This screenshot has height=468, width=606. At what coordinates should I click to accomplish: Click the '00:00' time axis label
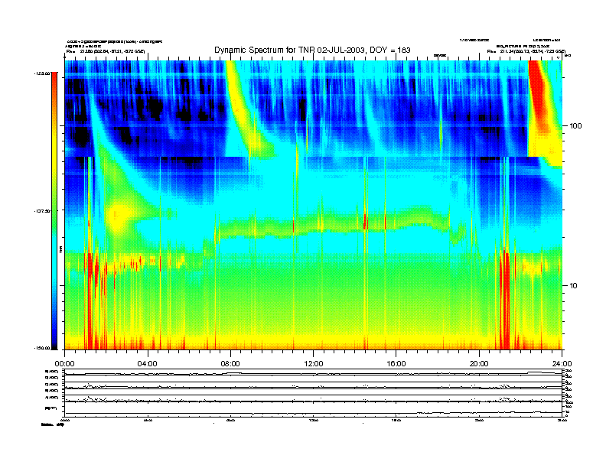[x=64, y=364]
